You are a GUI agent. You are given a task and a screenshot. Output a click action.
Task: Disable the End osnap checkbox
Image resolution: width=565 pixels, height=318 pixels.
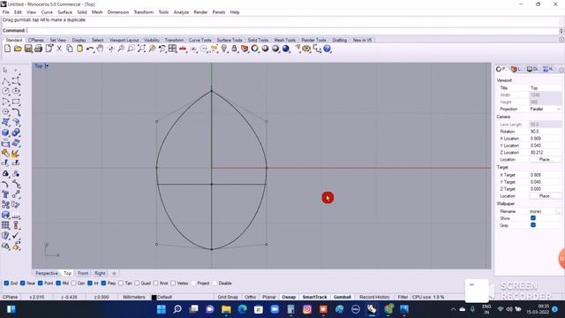(6, 283)
